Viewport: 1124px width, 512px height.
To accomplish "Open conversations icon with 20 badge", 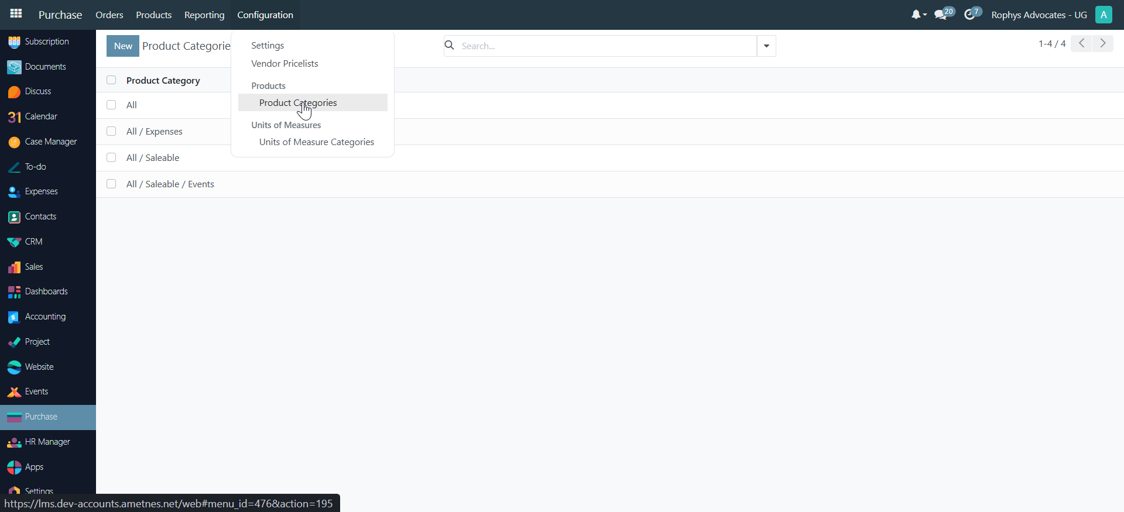I will point(944,14).
